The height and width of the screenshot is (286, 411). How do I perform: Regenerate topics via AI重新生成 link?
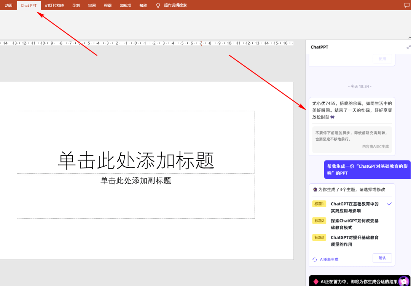click(329, 259)
